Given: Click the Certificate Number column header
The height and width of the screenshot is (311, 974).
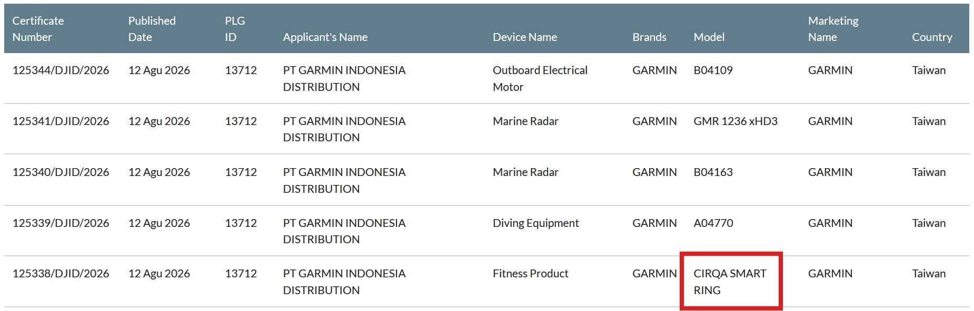Looking at the screenshot, I should pyautogui.click(x=38, y=29).
